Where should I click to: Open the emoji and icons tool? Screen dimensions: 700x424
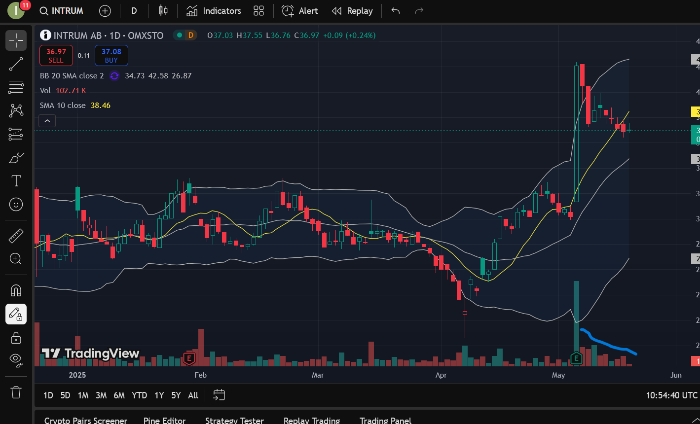pyautogui.click(x=16, y=204)
